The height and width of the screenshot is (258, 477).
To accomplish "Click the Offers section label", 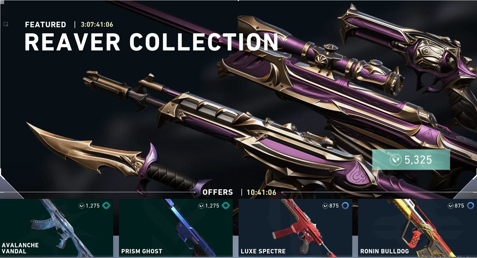I will tap(218, 192).
